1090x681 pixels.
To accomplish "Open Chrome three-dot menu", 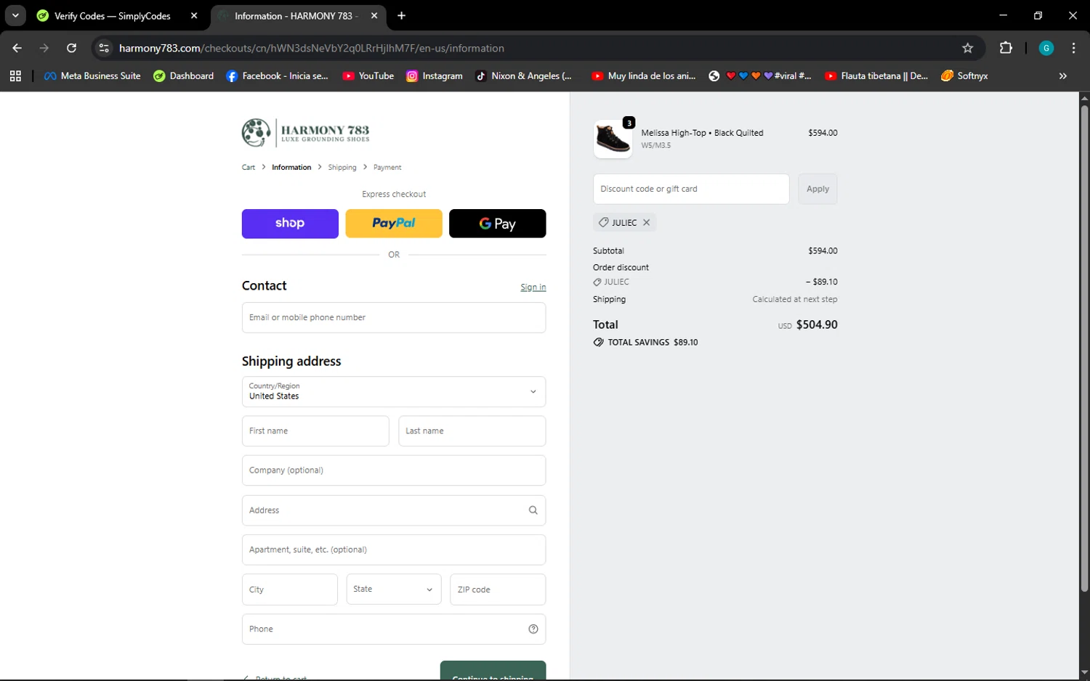I will click(x=1073, y=48).
